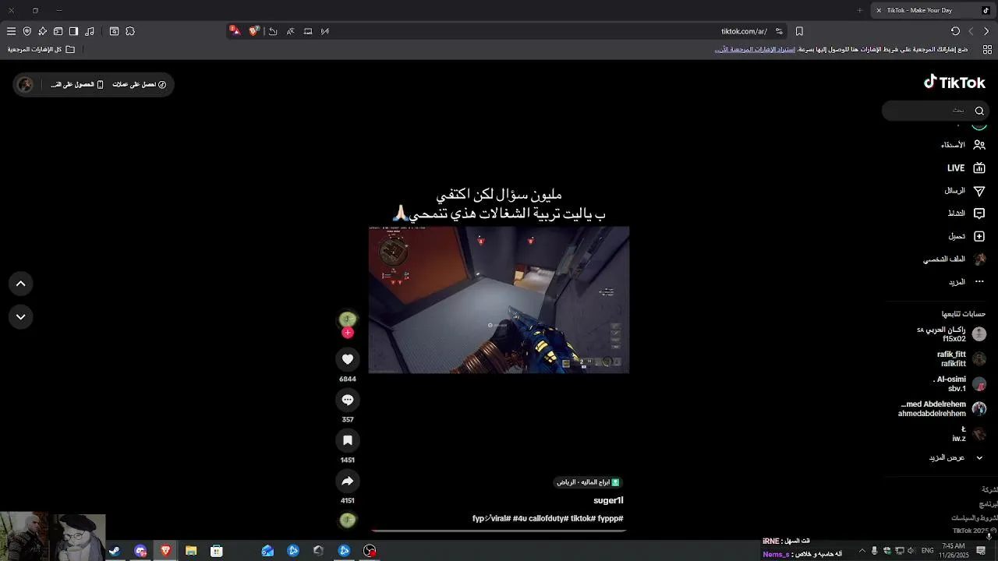Show hidden system tray icons chevron
The height and width of the screenshot is (561, 998).
pos(862,551)
